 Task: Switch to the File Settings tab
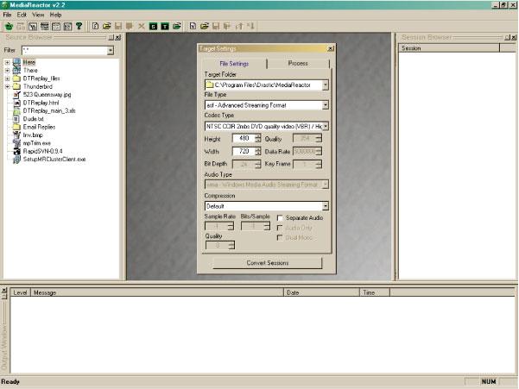(234, 64)
